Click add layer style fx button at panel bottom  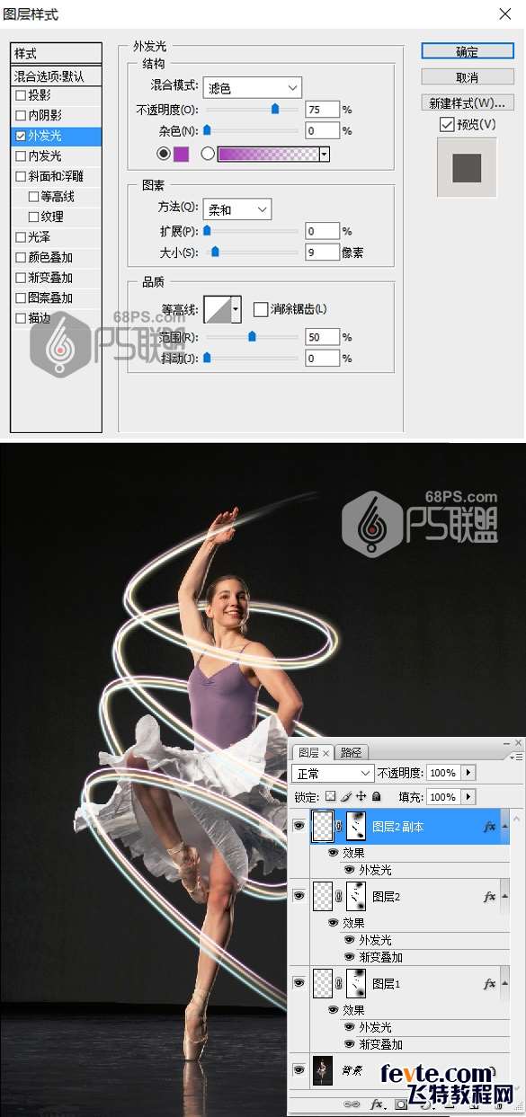378,1104
